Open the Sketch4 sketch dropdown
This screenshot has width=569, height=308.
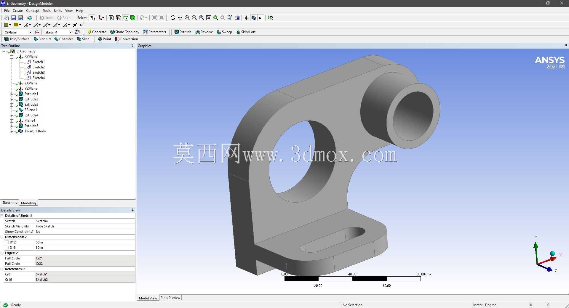click(x=71, y=32)
